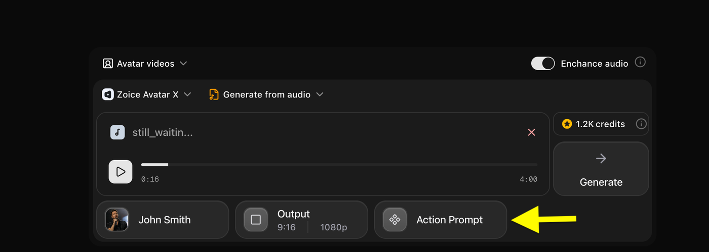Image resolution: width=709 pixels, height=252 pixels.
Task: Open the Action Prompt button
Action: point(441,220)
